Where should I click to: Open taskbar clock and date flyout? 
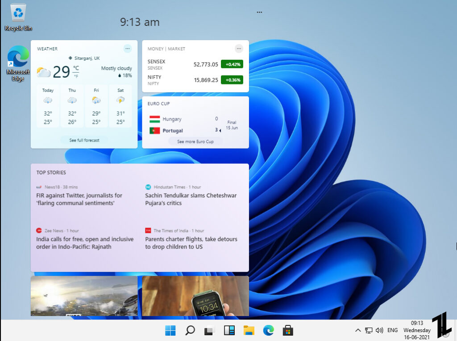[x=417, y=330]
